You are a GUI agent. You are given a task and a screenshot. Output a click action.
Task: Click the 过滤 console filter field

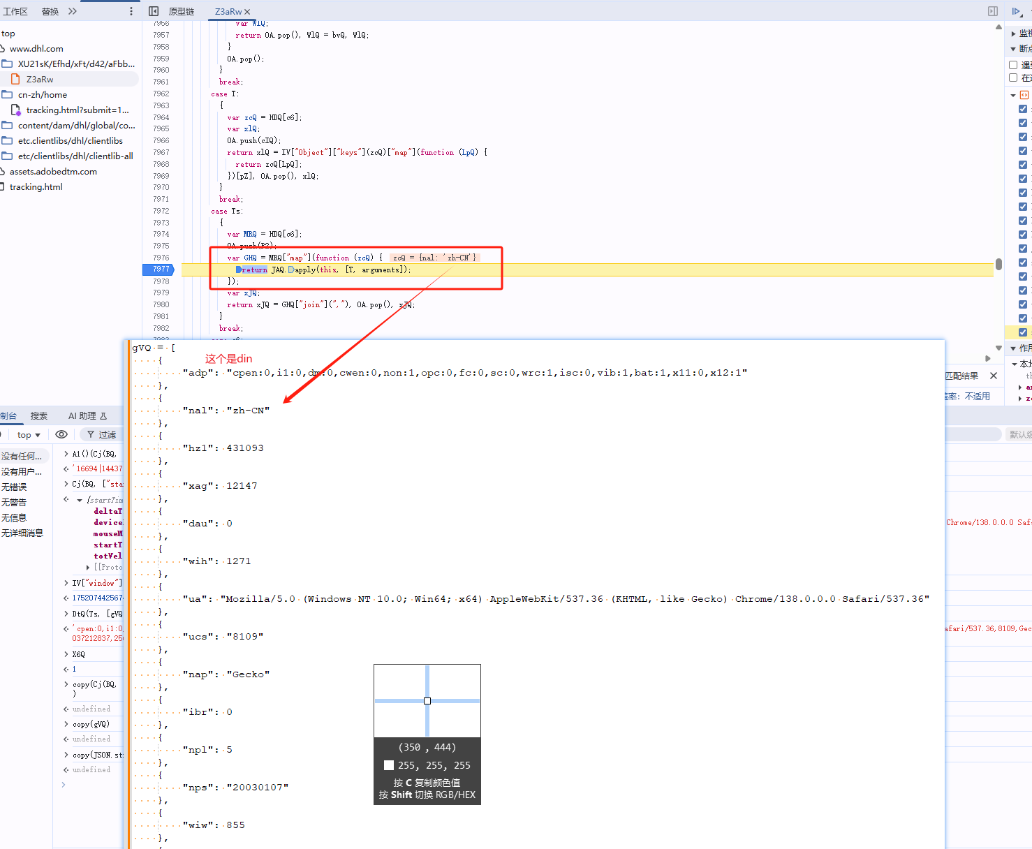pyautogui.click(x=102, y=434)
